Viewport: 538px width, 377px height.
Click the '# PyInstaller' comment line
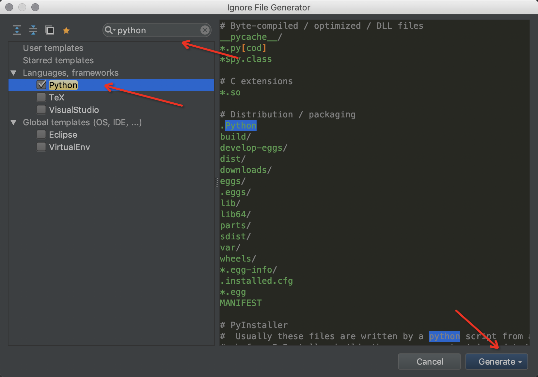tap(254, 325)
